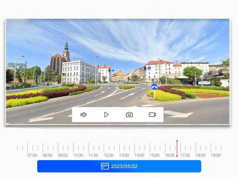Image resolution: width=238 pixels, height=178 pixels.
Task: Jump to 15:00 on the timeline
Action: click(x=154, y=155)
